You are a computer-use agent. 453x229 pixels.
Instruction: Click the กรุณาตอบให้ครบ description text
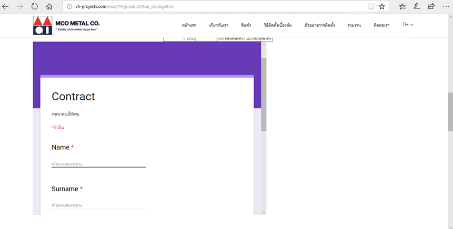pos(66,114)
